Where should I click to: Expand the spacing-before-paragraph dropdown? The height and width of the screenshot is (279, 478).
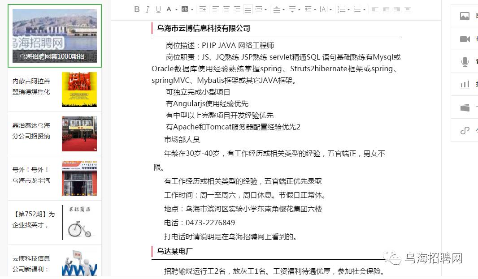coord(283,10)
